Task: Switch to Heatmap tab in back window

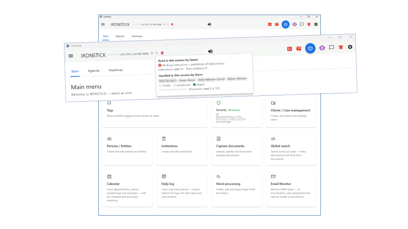Action: 137,36
